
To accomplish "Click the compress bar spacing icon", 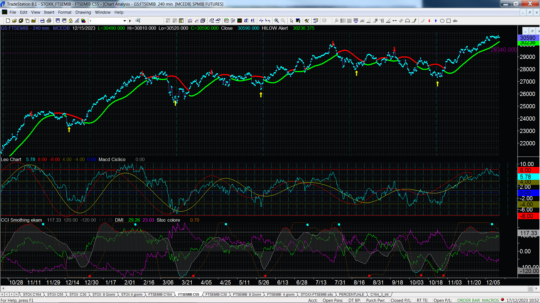I will (x=261, y=21).
